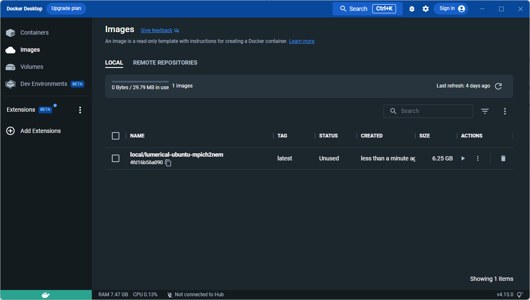
Task: Click the Upgrade plan button
Action: coord(66,9)
